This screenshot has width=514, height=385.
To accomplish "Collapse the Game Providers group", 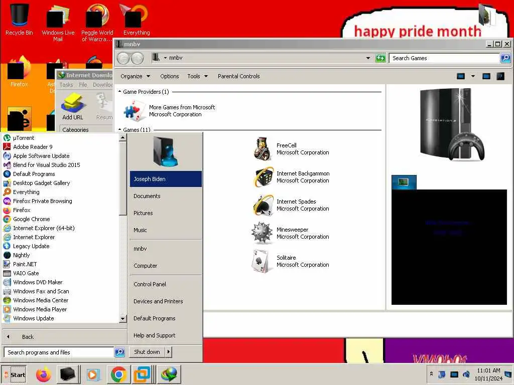I will [119, 92].
